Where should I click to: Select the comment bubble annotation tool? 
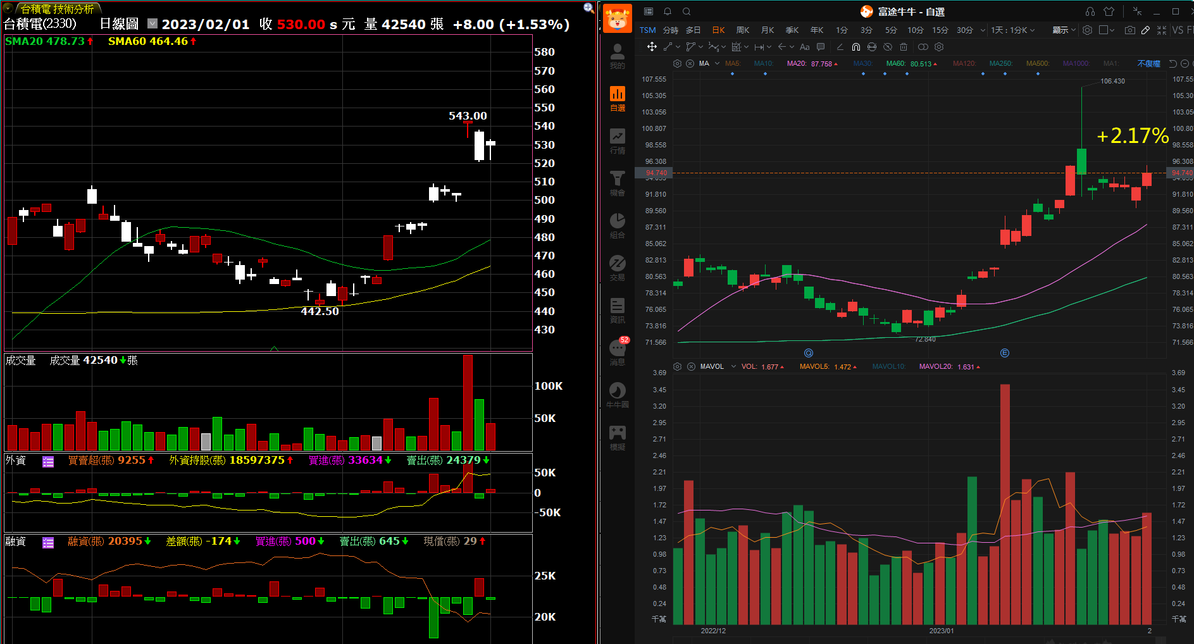(x=821, y=47)
